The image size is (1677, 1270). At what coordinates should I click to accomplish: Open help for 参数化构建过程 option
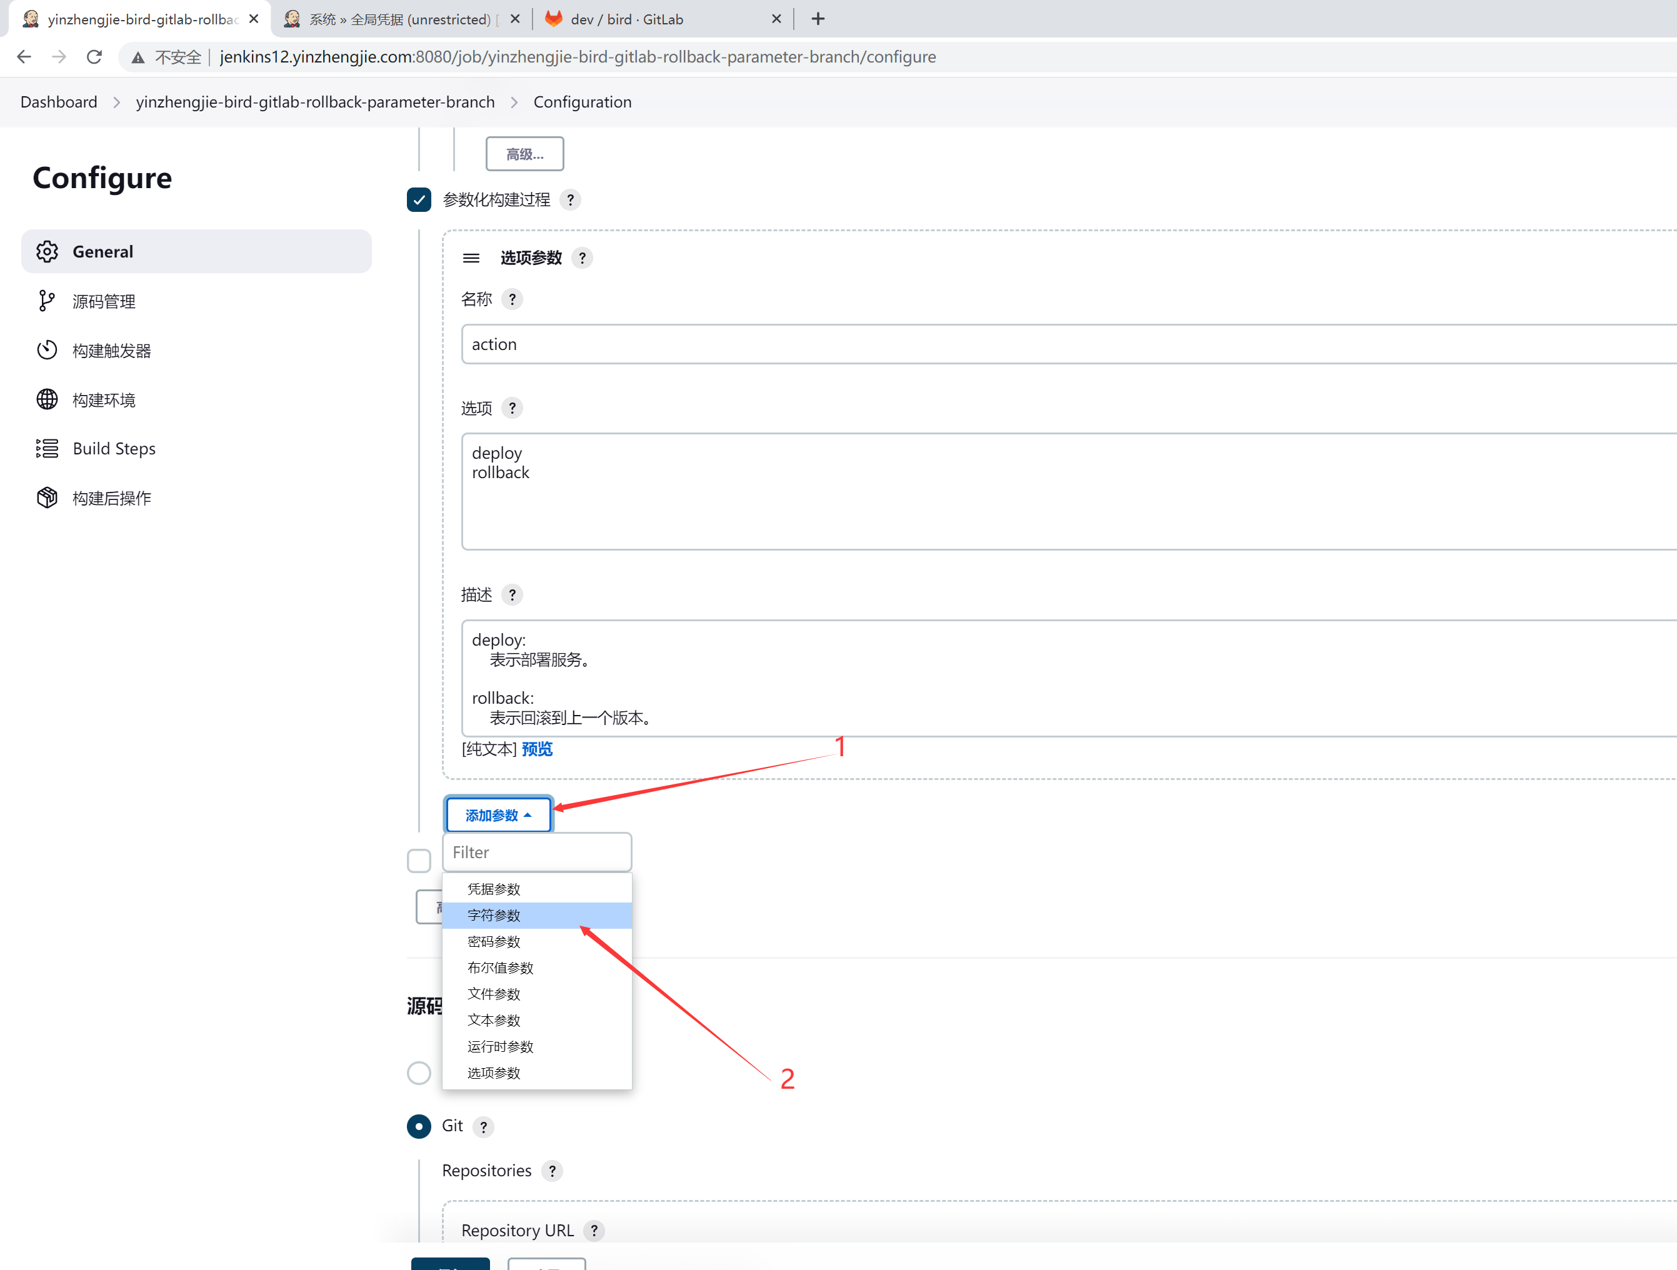[x=570, y=200]
